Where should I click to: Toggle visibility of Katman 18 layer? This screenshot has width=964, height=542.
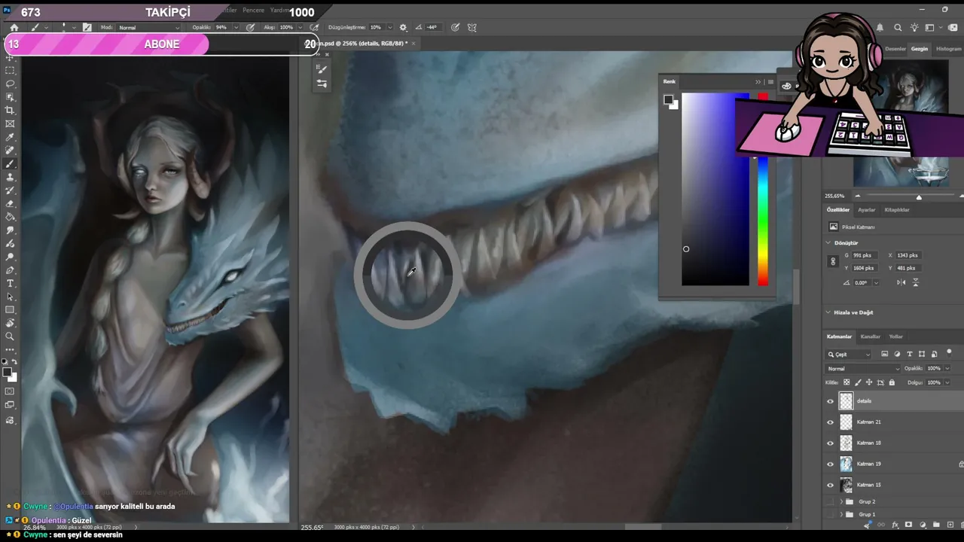(x=831, y=443)
